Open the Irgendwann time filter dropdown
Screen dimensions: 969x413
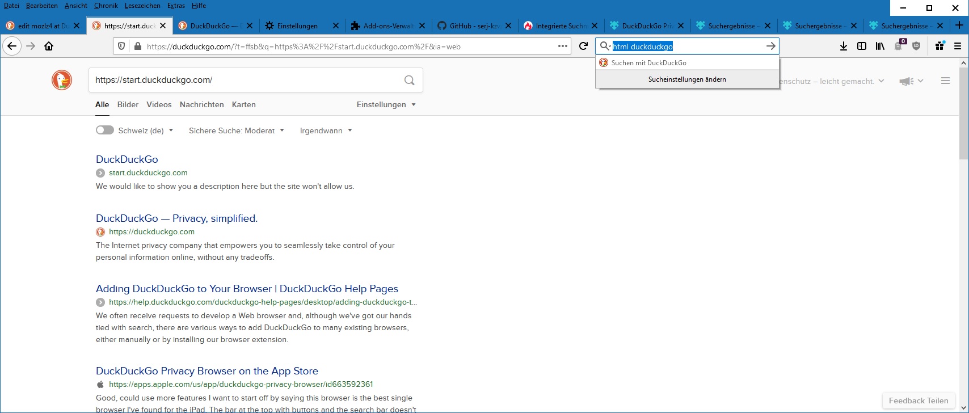(x=326, y=130)
